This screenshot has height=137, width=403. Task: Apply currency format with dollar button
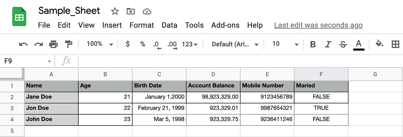(x=128, y=44)
